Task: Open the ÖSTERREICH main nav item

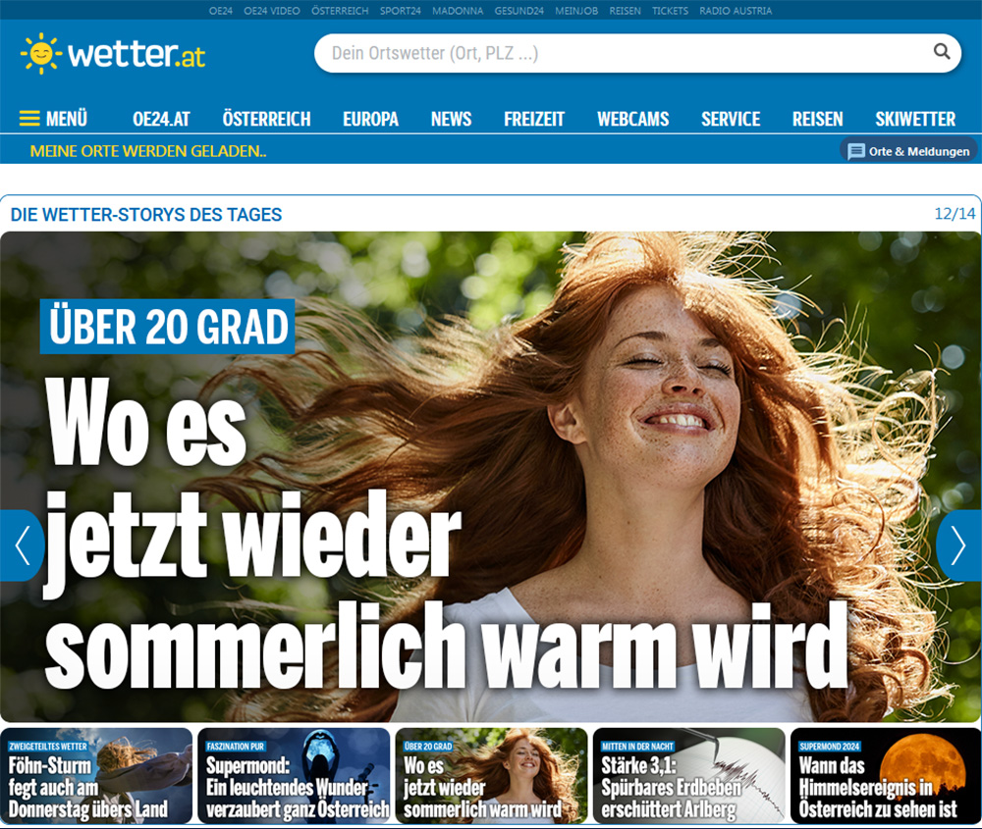Action: [x=266, y=119]
